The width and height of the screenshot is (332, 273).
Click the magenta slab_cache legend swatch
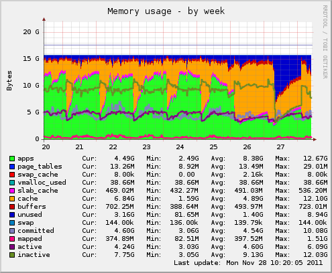pyautogui.click(x=12, y=191)
